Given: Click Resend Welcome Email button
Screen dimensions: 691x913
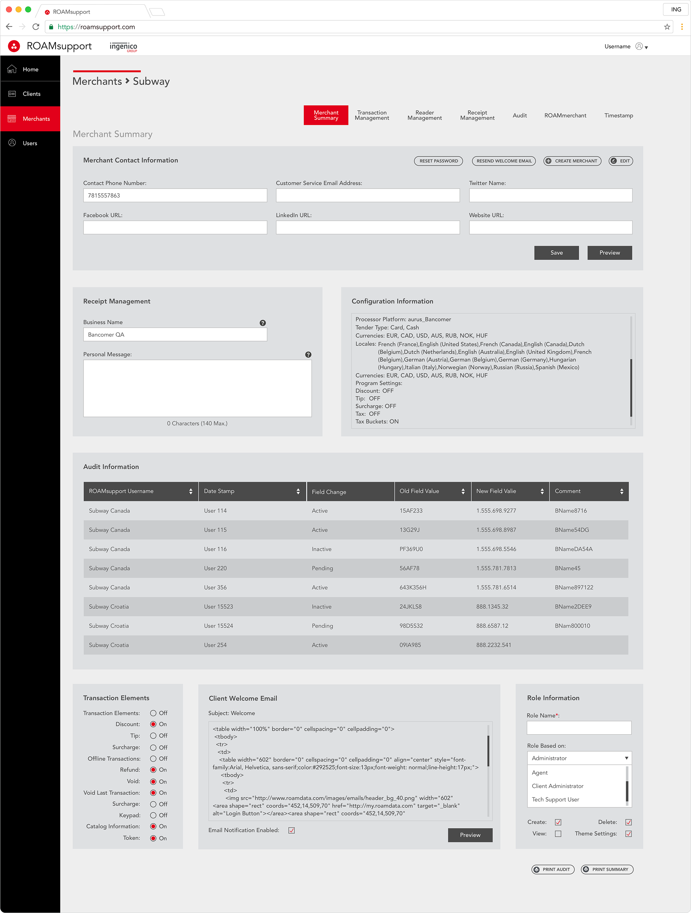Looking at the screenshot, I should point(504,161).
